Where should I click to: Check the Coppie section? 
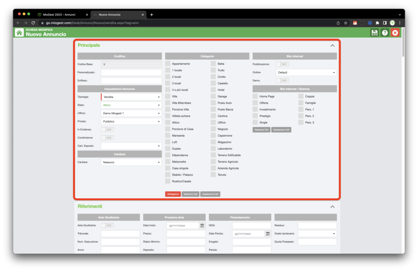pyautogui.click(x=301, y=96)
